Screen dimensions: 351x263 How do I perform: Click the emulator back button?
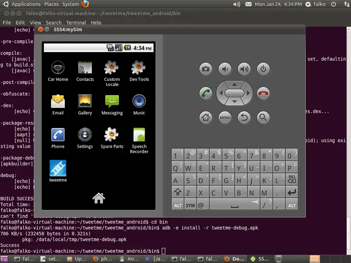coord(244,117)
